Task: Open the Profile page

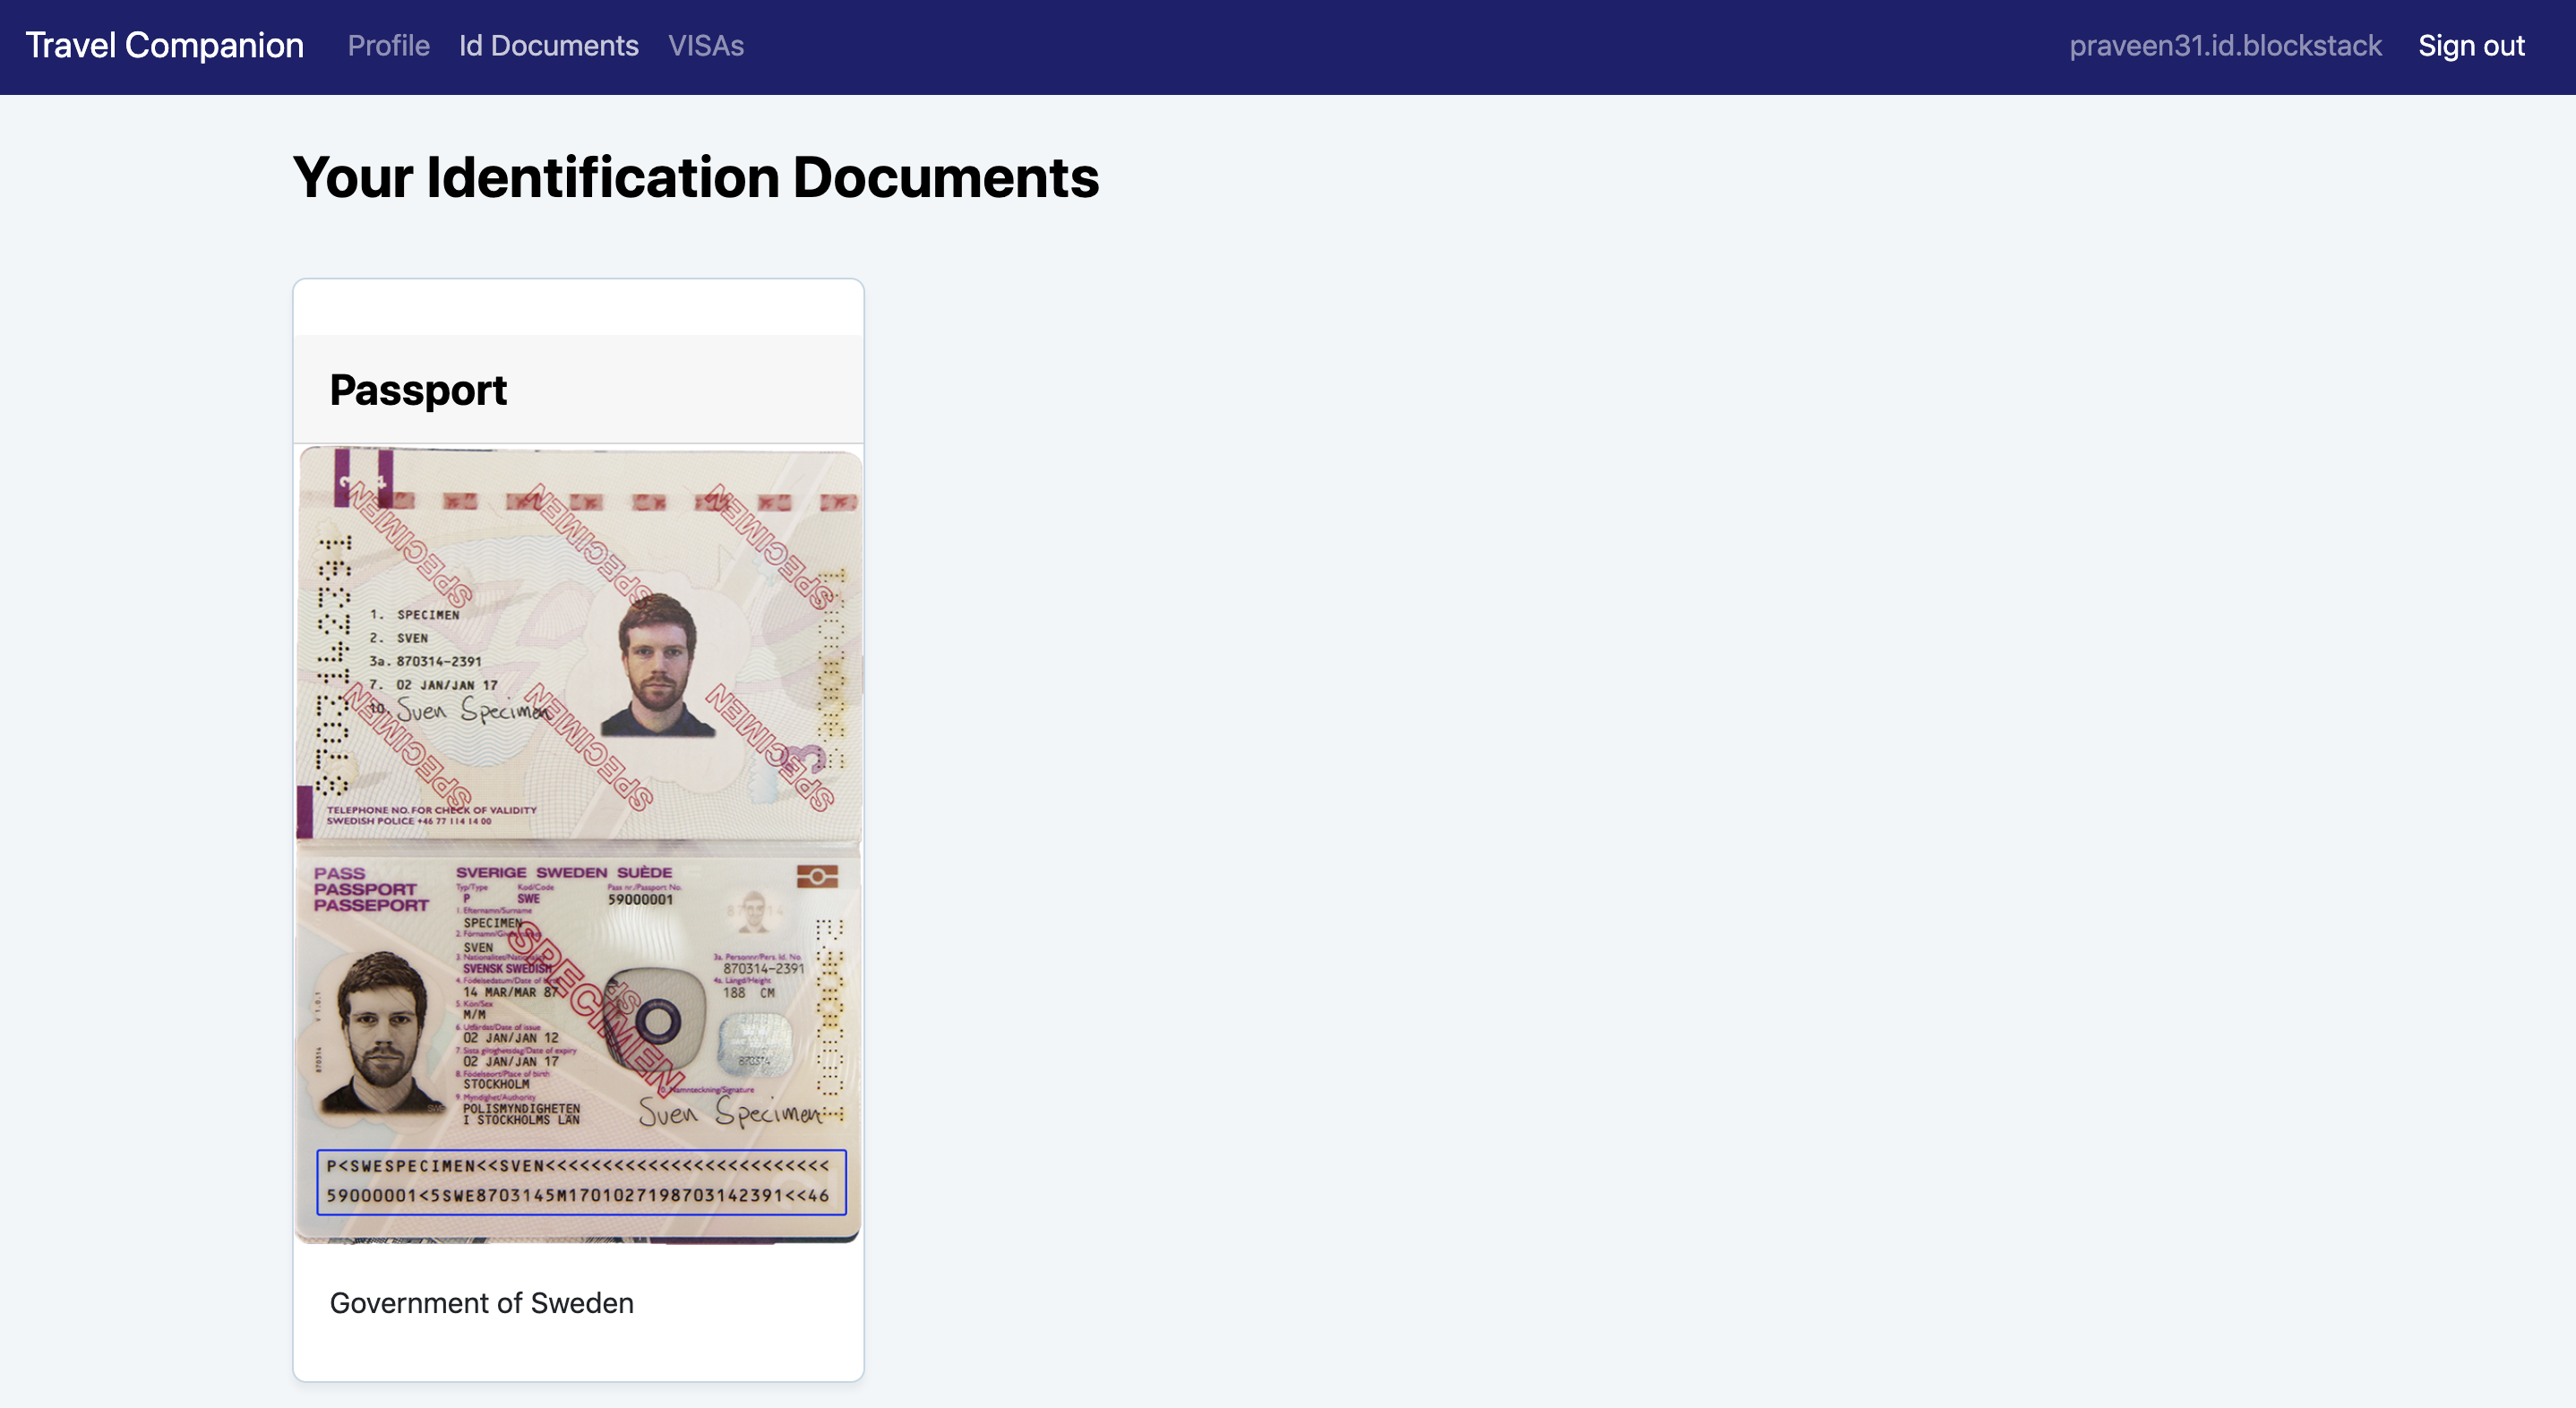Action: pos(388,46)
